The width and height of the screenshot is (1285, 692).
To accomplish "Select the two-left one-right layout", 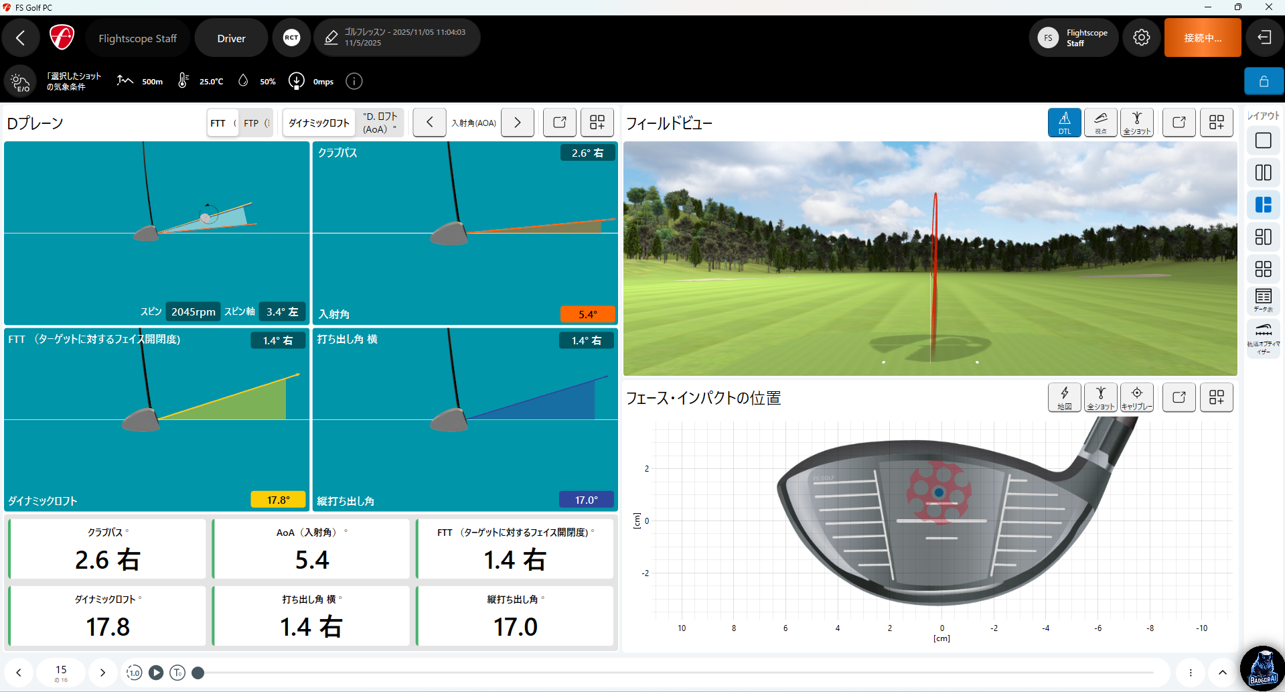I will tap(1264, 237).
